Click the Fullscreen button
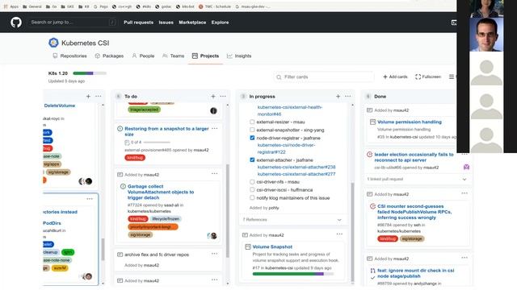517x290 pixels. click(428, 77)
